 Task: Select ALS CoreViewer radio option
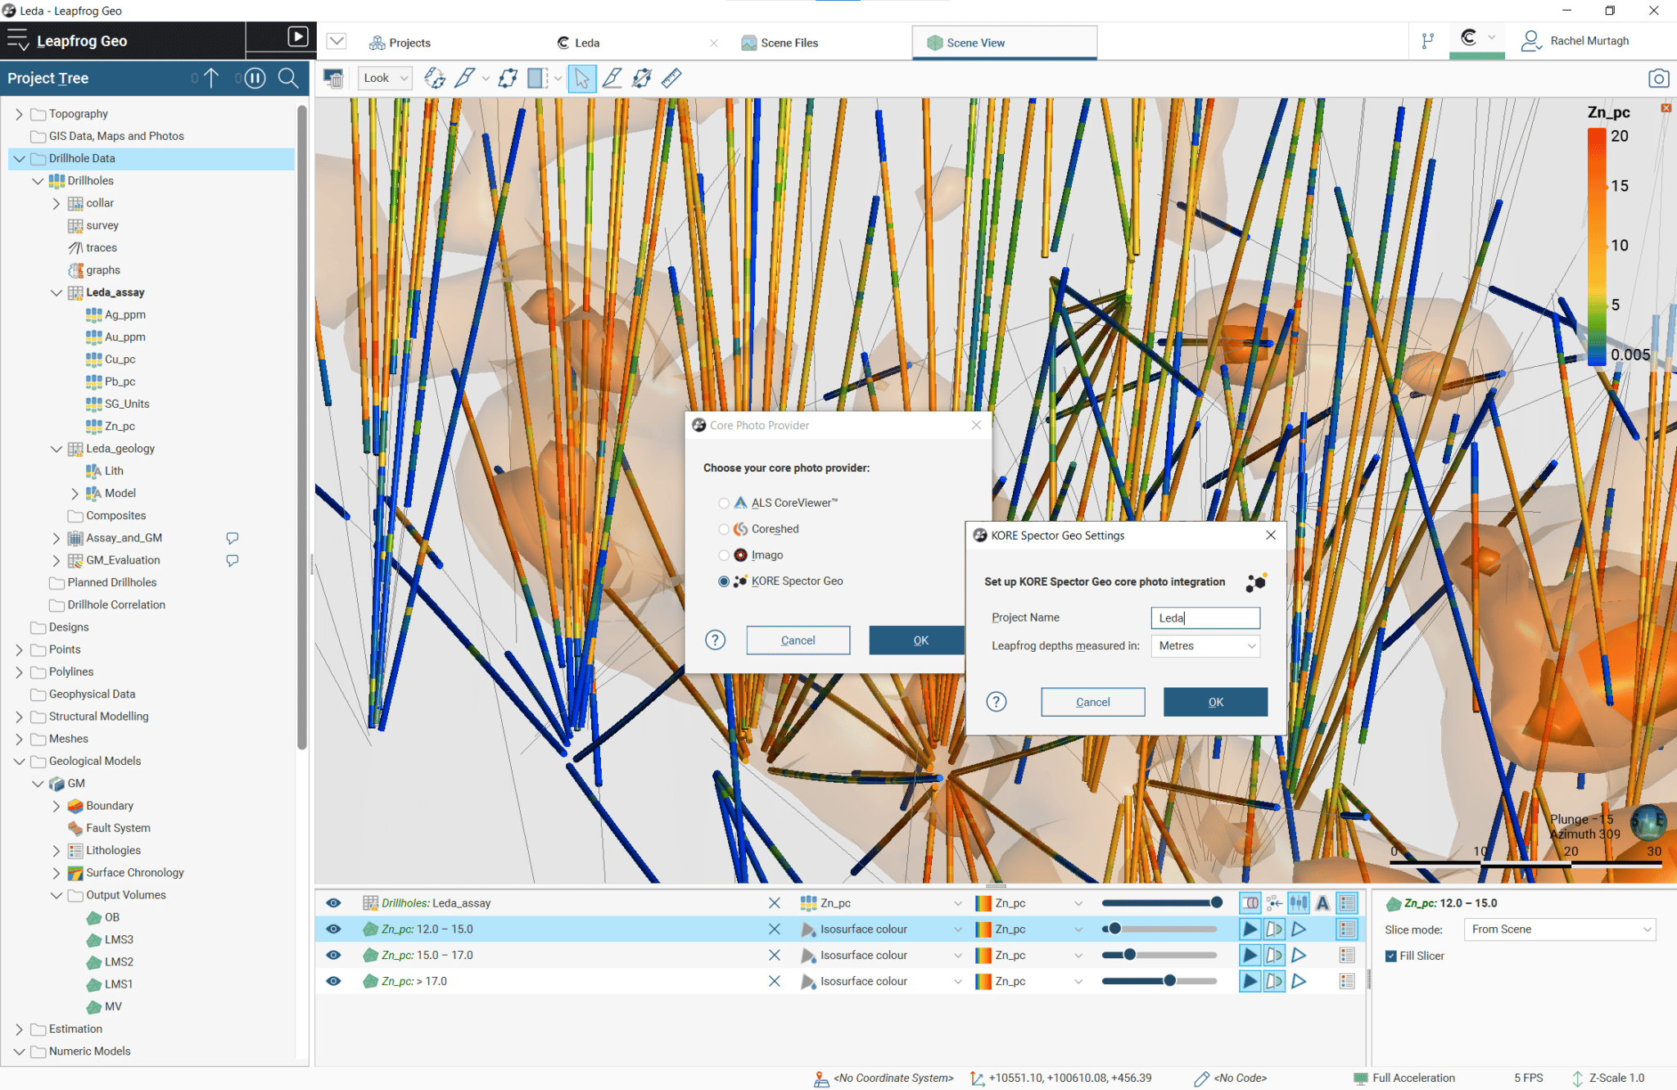(x=724, y=503)
